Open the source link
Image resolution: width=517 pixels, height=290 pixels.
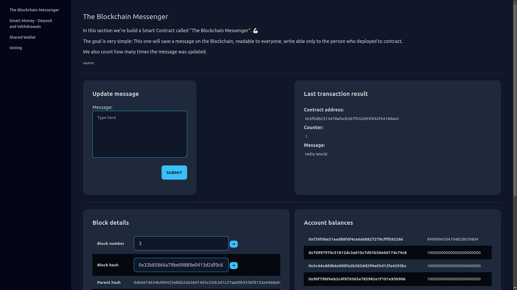tap(88, 63)
